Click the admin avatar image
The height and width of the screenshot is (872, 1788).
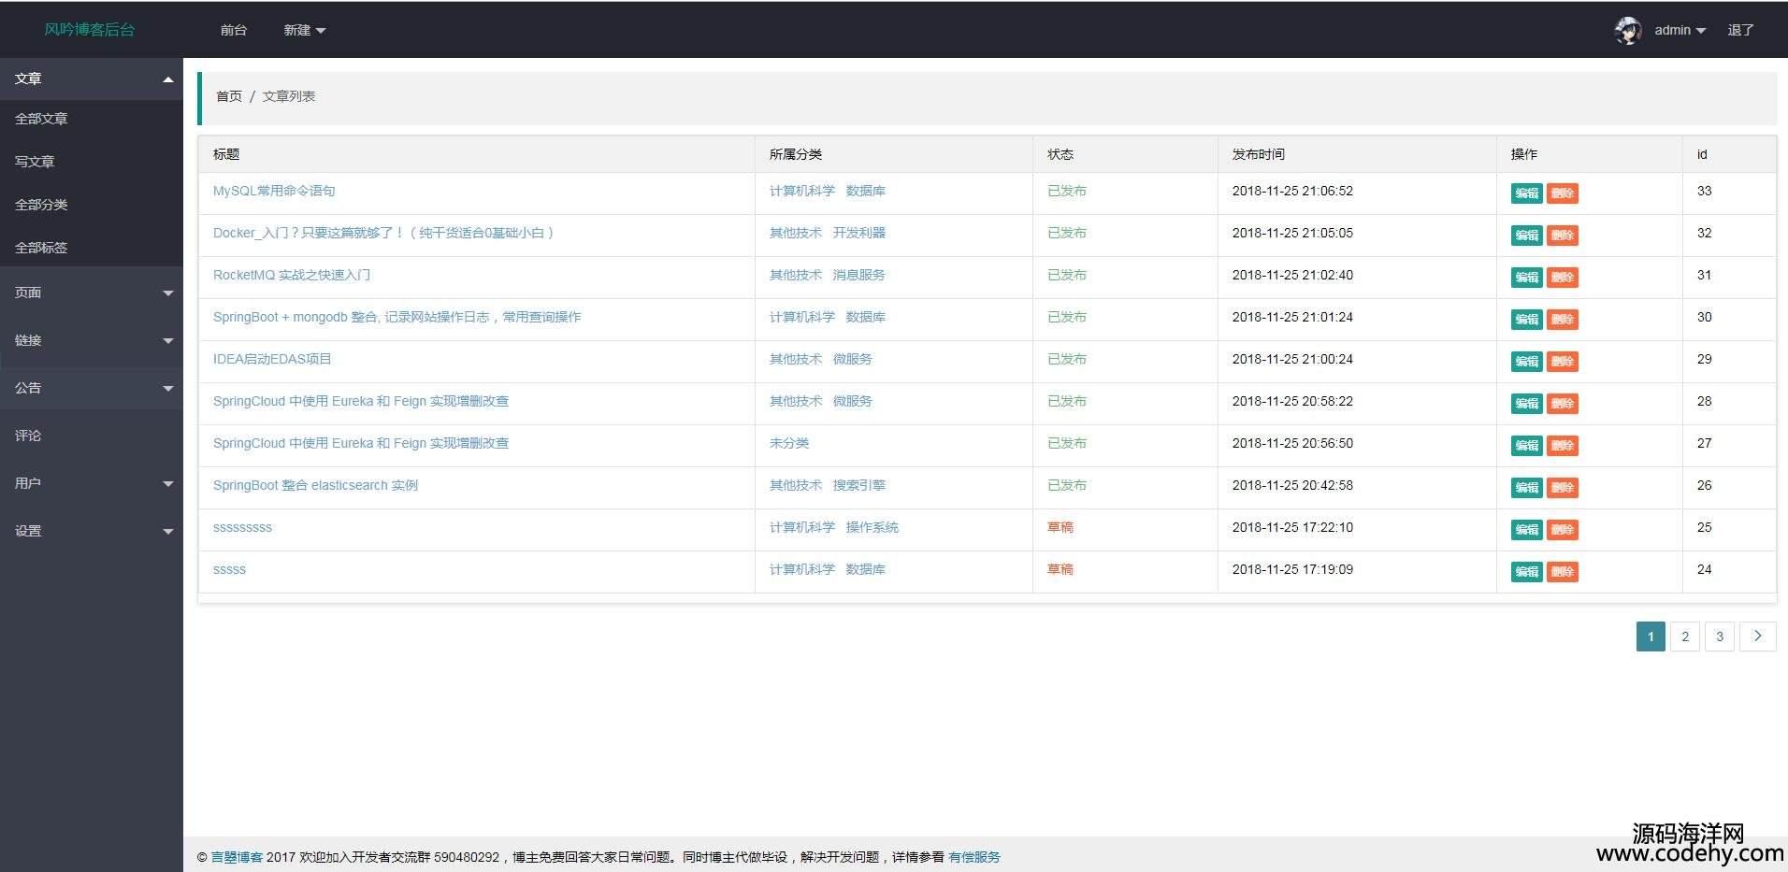coord(1628,31)
